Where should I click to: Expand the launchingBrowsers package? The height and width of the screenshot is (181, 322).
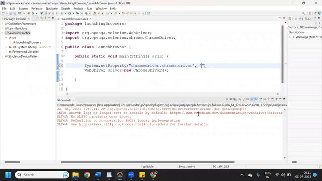(10, 42)
